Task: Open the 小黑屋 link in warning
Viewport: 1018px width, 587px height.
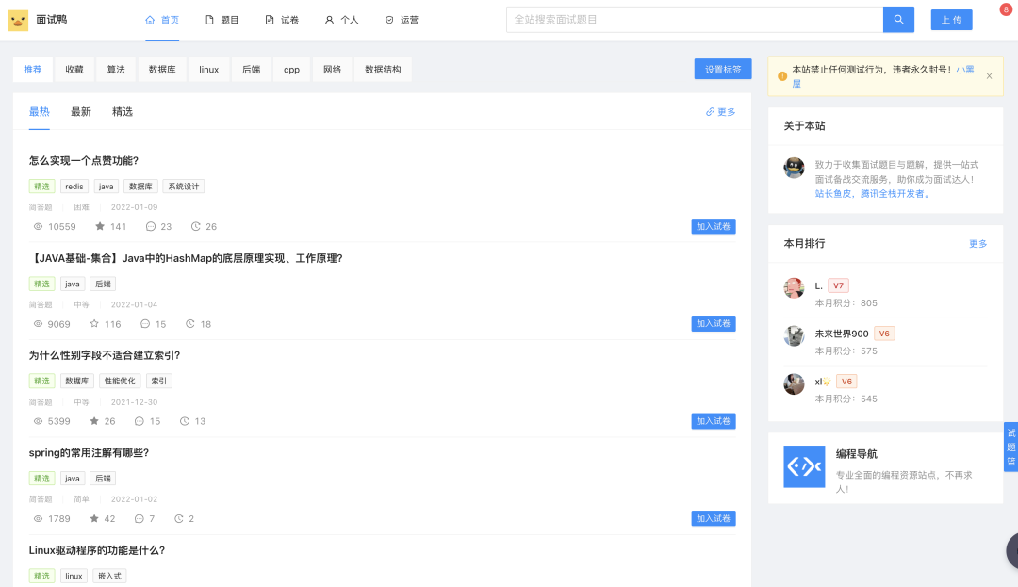Action: pos(965,70)
